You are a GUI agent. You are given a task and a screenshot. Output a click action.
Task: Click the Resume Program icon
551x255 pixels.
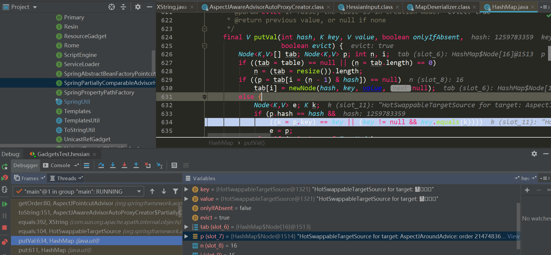4,204
